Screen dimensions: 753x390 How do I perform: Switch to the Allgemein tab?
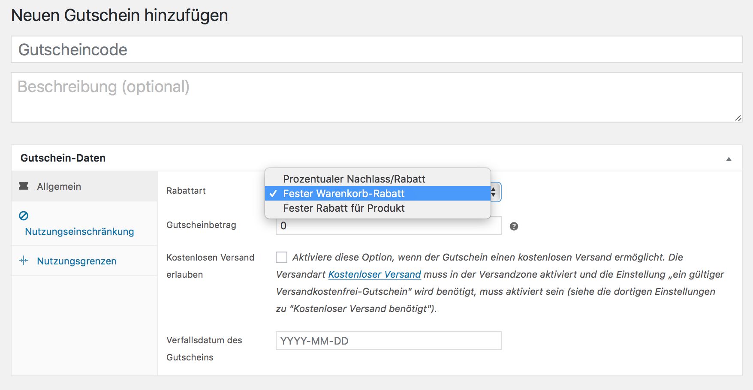coord(59,186)
